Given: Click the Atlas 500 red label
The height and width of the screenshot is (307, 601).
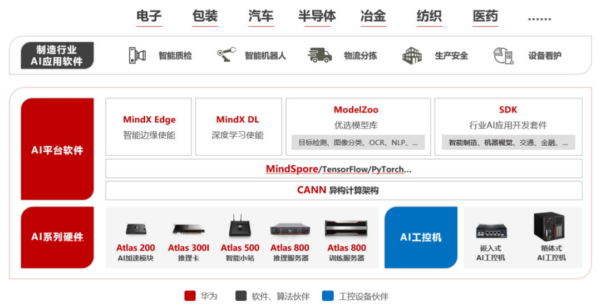Looking at the screenshot, I should point(240,248).
